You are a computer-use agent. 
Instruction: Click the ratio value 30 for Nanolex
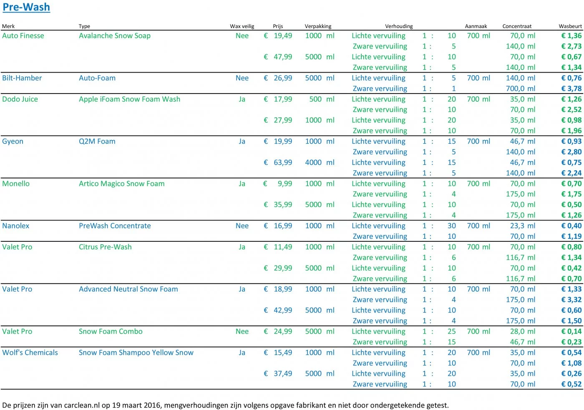pyautogui.click(x=452, y=225)
